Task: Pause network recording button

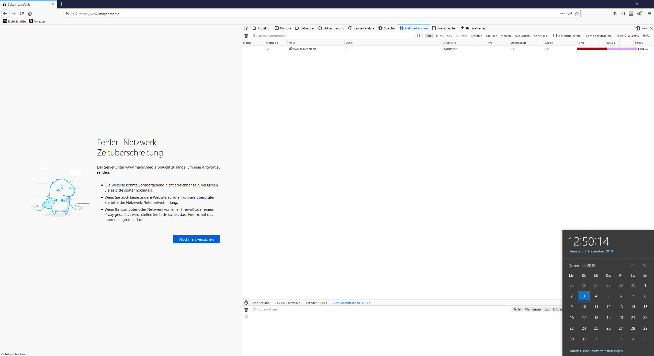Action: tap(419, 36)
